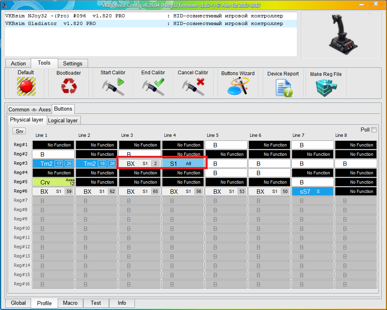The height and width of the screenshot is (310, 387).
Task: Switch to the Logical layer tab
Action: click(63, 120)
